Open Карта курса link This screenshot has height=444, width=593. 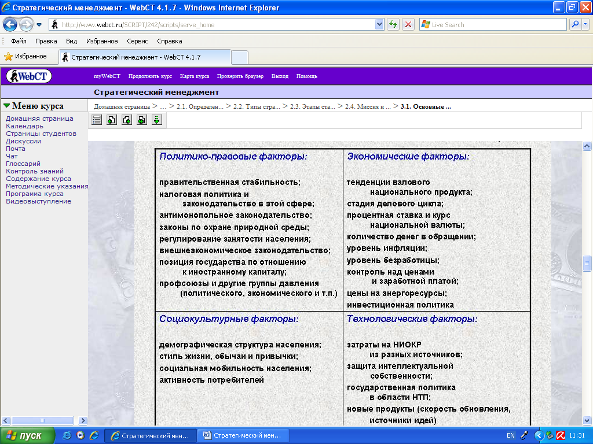[195, 76]
